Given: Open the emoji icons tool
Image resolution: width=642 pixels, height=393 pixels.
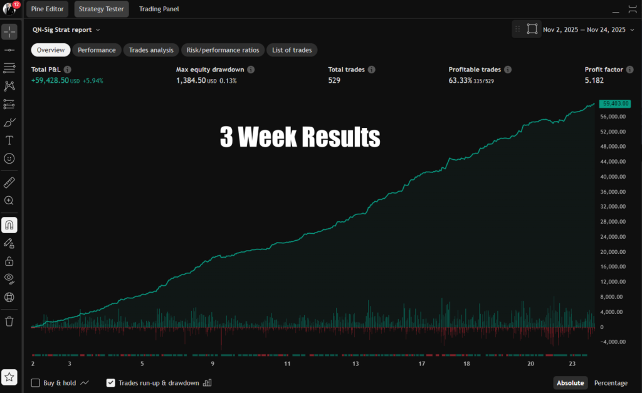Looking at the screenshot, I should [x=9, y=159].
